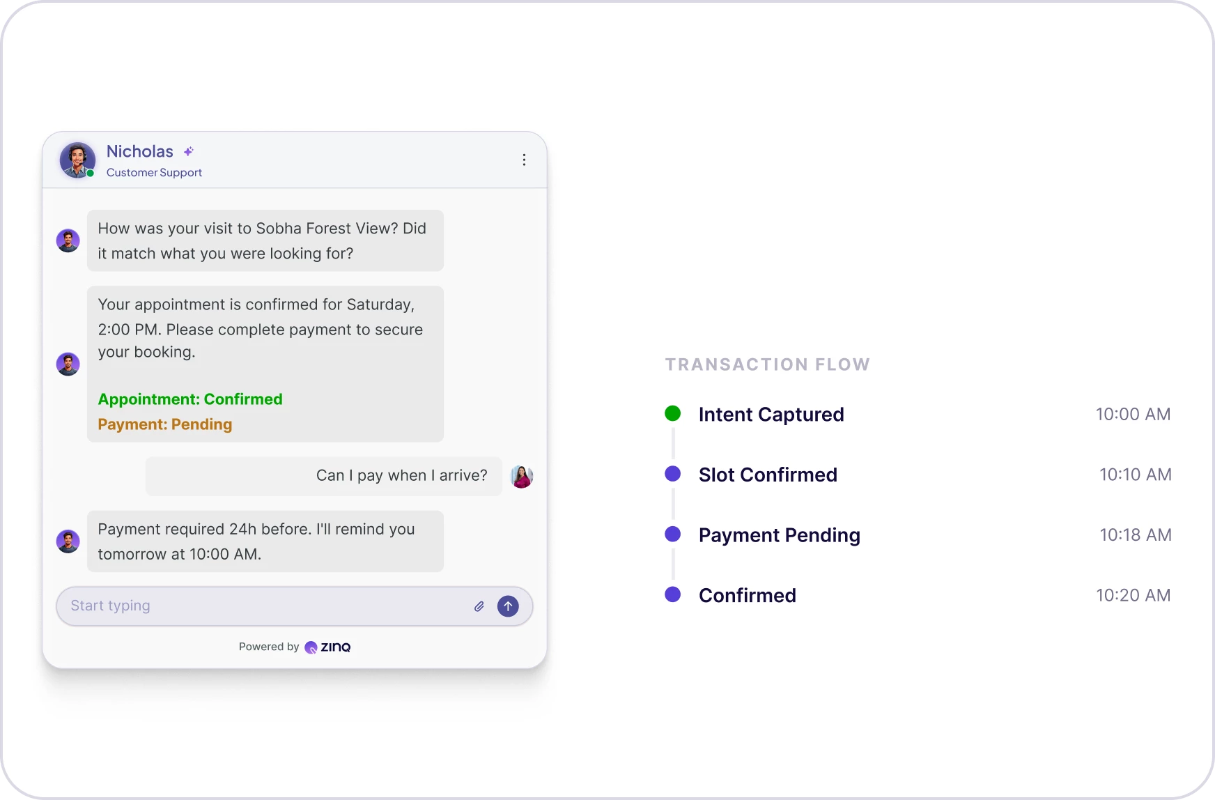Click the '10:10 AM' timestamp
The width and height of the screenshot is (1215, 800).
[1136, 475]
